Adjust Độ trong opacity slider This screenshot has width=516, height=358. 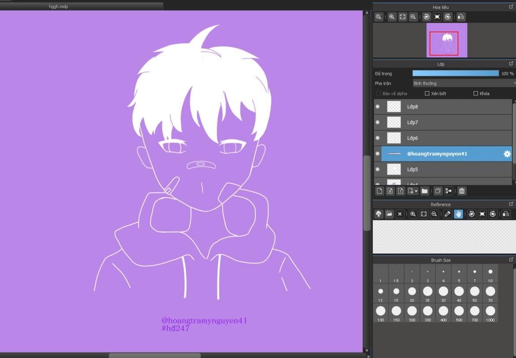(456, 74)
